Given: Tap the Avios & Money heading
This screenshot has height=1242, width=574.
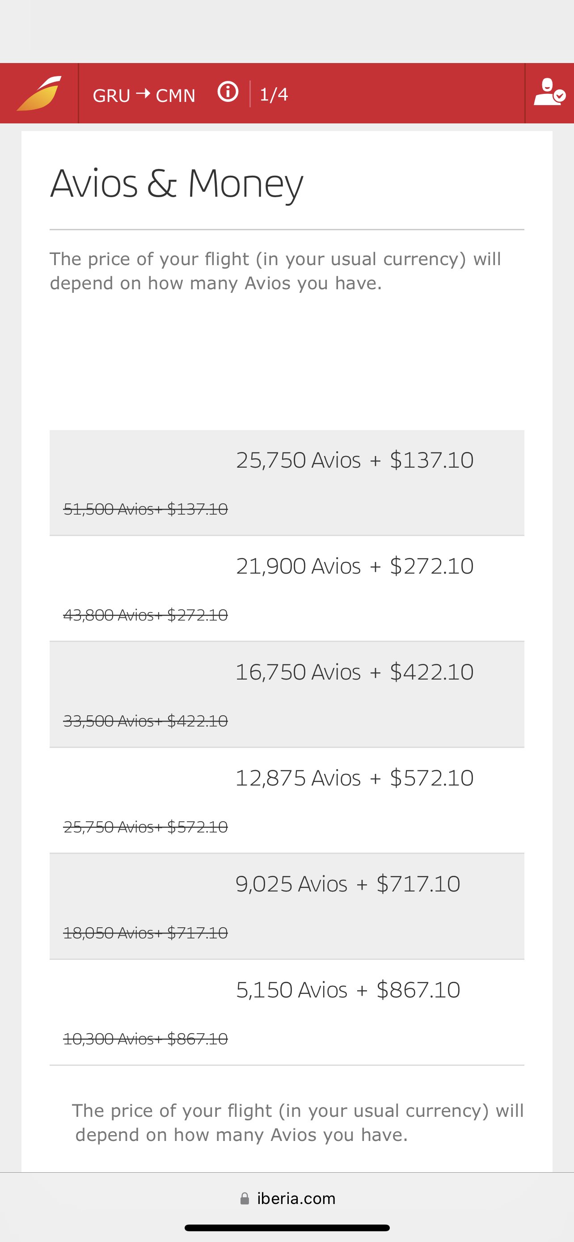Looking at the screenshot, I should (177, 184).
